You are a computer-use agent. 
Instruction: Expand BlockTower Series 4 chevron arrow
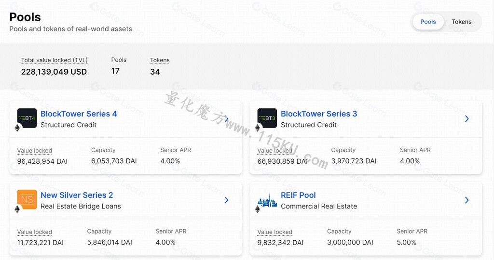(x=227, y=119)
